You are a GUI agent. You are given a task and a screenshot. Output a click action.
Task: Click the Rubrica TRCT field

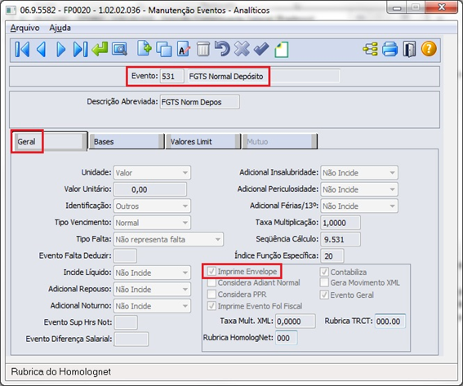coord(390,321)
